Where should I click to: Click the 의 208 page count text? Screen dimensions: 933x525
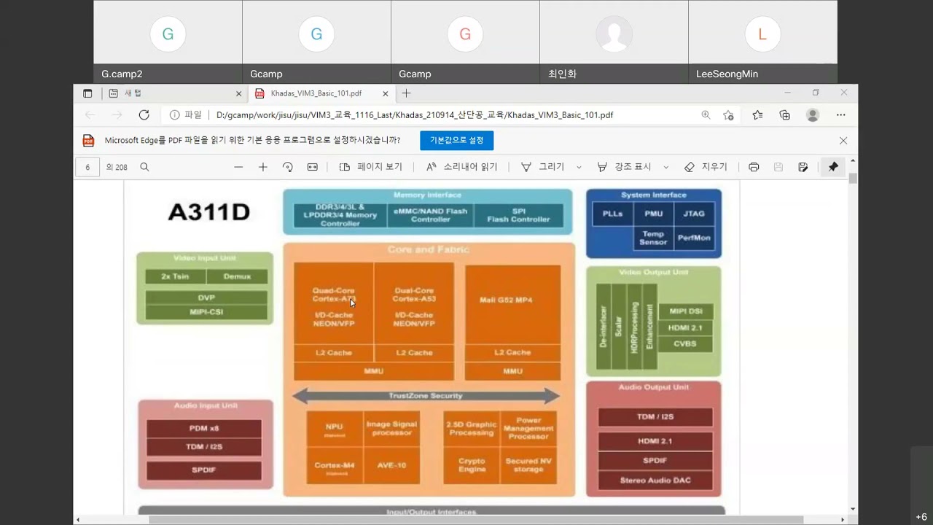click(117, 167)
